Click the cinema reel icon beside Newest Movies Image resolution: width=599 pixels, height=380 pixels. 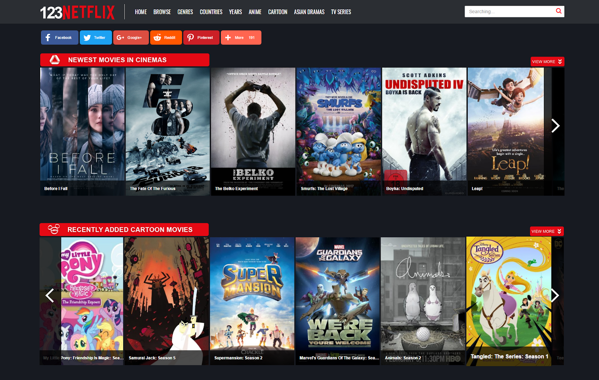coord(55,60)
